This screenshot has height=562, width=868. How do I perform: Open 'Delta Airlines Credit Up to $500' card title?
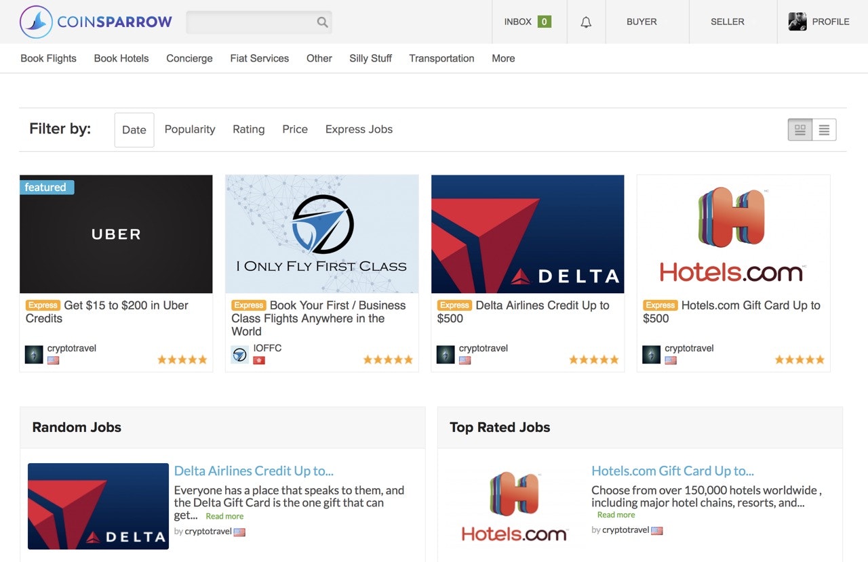point(524,312)
